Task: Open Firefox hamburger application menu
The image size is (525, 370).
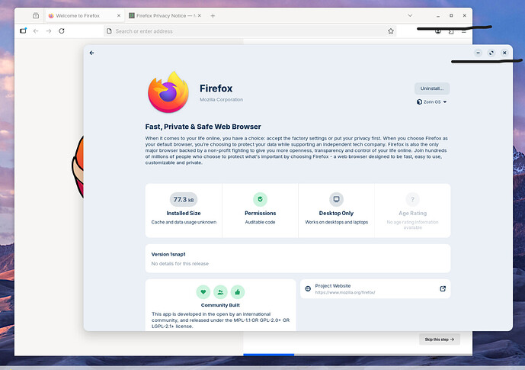Action: click(463, 31)
